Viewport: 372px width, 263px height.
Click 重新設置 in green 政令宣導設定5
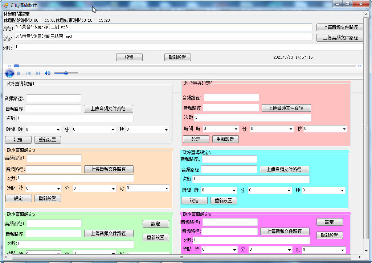156,237
